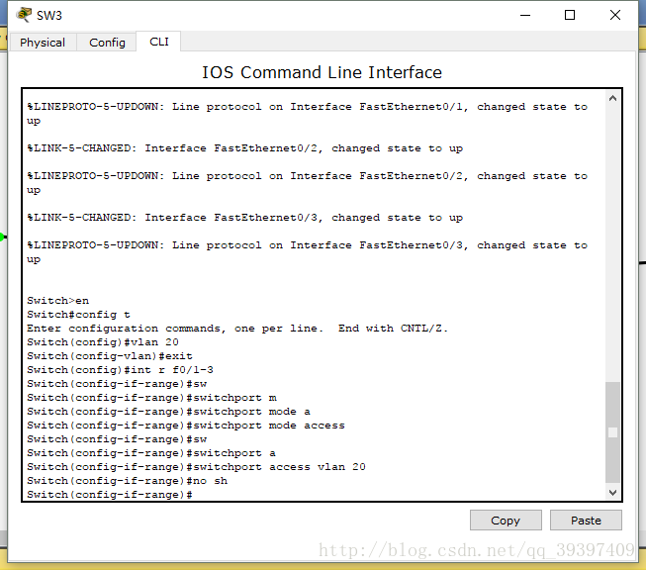This screenshot has height=570, width=646.
Task: Click the CLI terminal scrollbar thumb
Action: [x=612, y=431]
